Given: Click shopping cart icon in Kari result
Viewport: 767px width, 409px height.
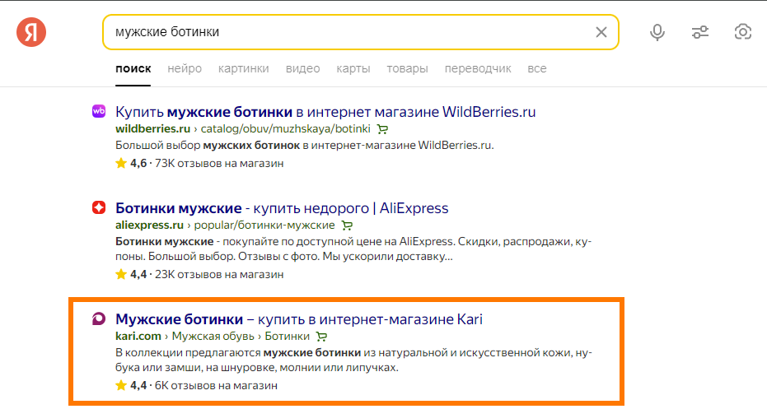Looking at the screenshot, I should coord(321,337).
